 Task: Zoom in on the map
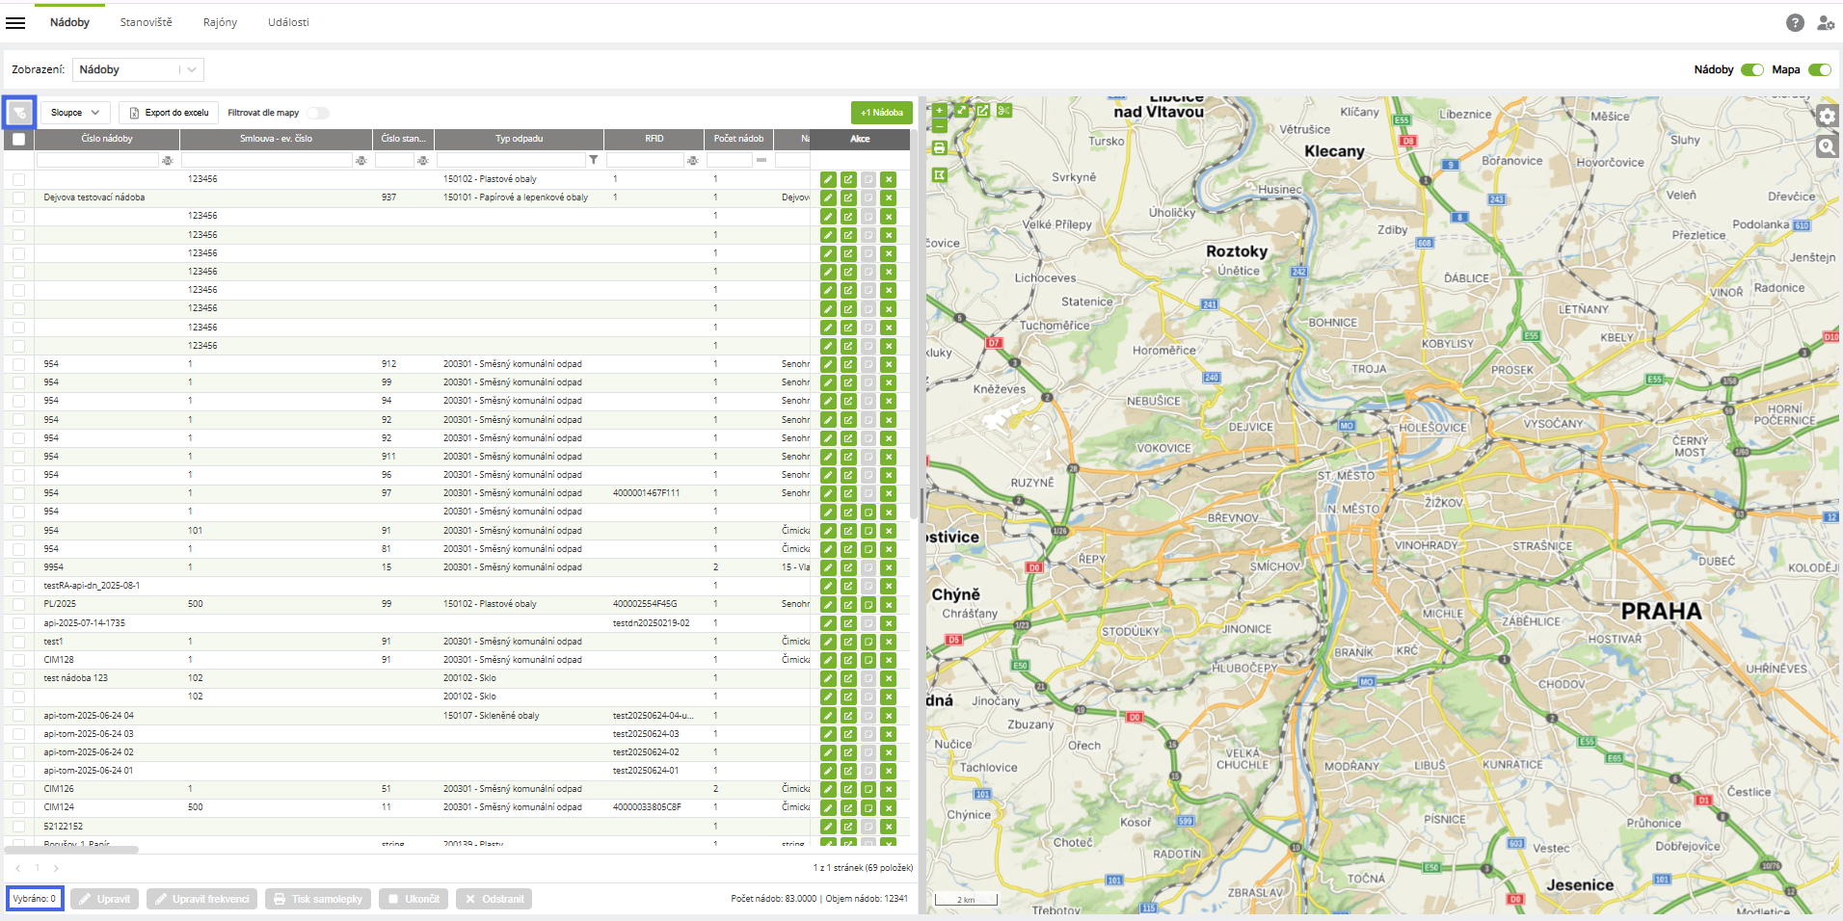click(x=940, y=110)
